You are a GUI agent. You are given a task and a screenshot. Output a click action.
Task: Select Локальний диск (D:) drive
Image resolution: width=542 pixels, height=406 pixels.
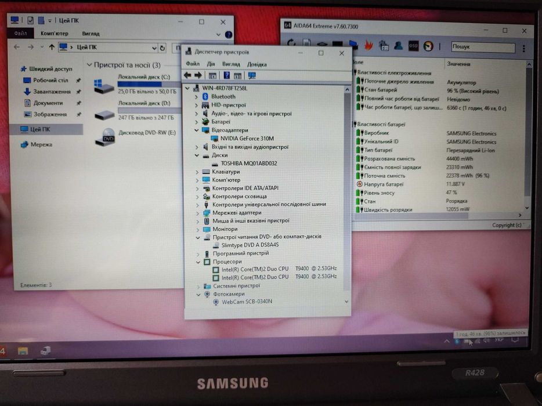(137, 110)
